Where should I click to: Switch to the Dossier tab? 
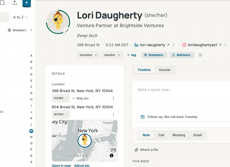click(x=165, y=70)
